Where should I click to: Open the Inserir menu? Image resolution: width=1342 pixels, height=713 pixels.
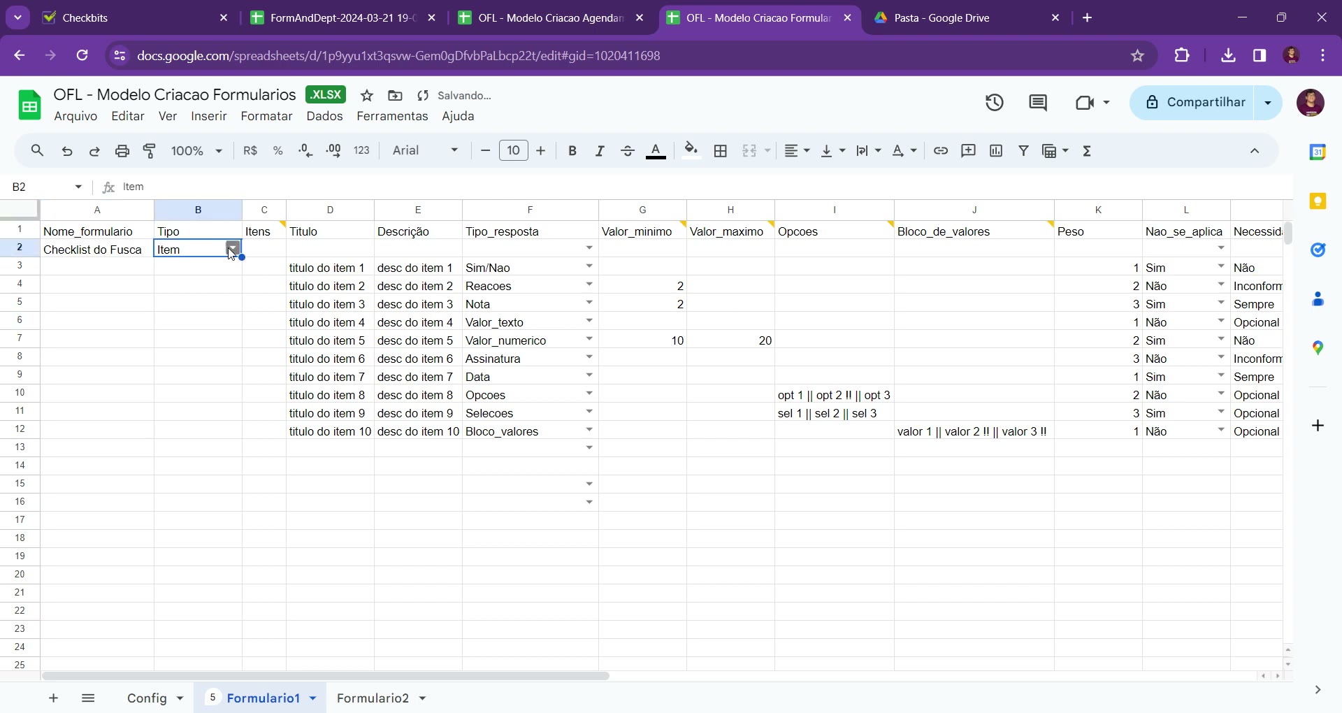209,116
